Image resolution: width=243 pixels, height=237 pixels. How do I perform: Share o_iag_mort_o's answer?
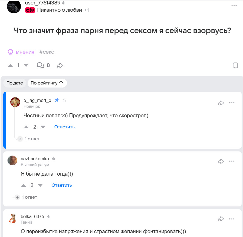click(x=221, y=103)
